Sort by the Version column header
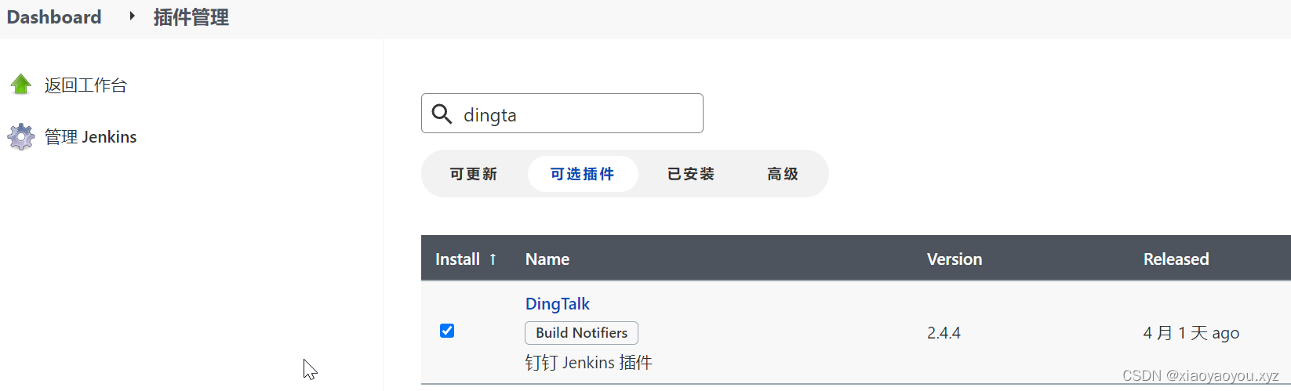1291x391 pixels. click(x=954, y=259)
